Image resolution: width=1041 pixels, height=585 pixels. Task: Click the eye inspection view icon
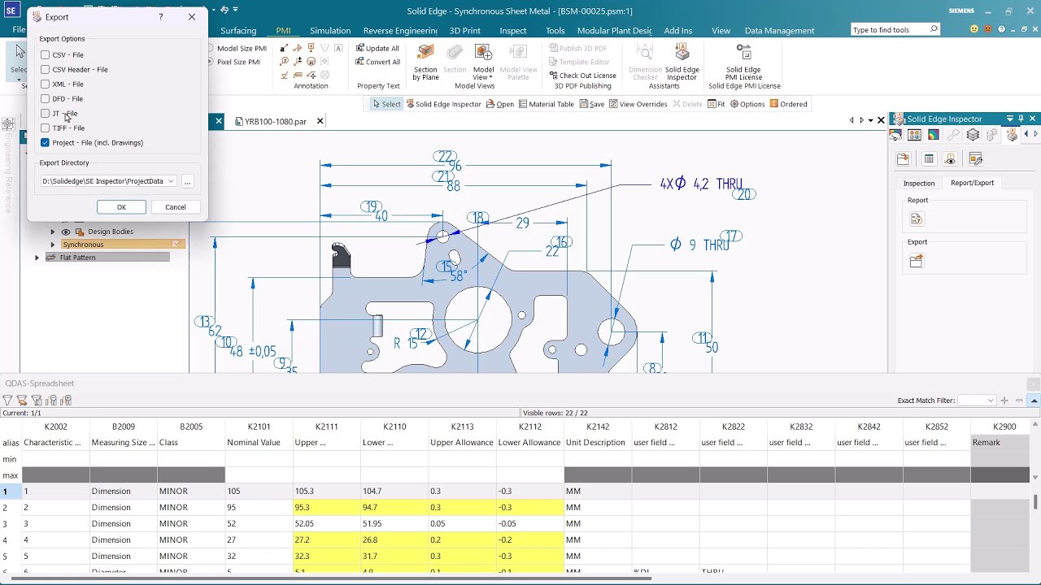click(950, 159)
